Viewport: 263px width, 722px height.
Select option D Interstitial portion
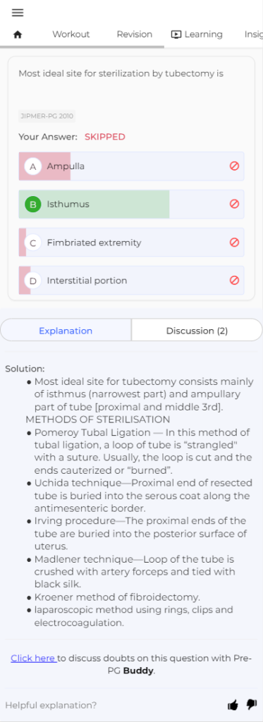pyautogui.click(x=131, y=281)
